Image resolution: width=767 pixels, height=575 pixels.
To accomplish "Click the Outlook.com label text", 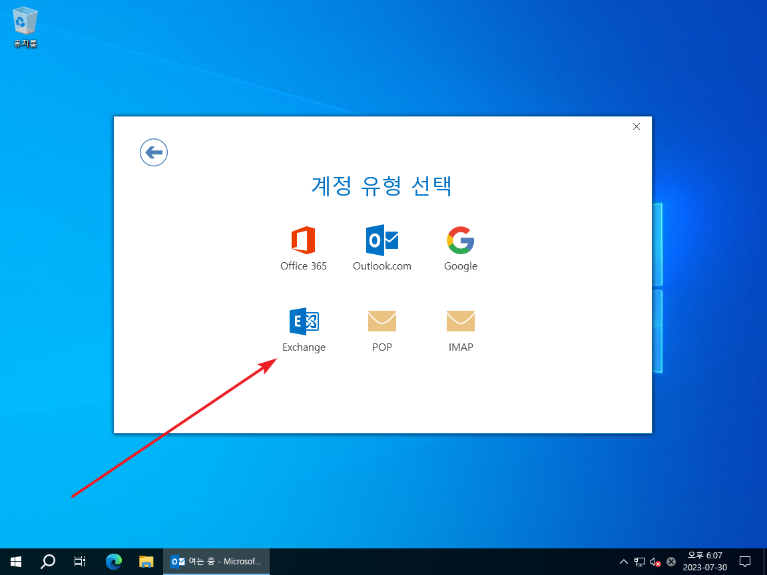I will pyautogui.click(x=382, y=266).
